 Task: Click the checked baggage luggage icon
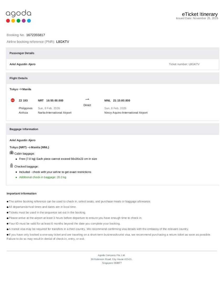(x=12, y=166)
